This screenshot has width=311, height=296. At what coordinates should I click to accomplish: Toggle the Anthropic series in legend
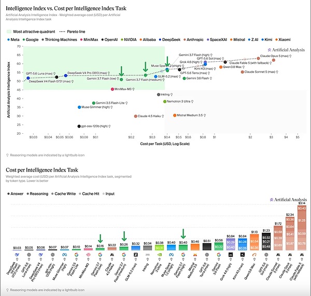click(x=193, y=40)
